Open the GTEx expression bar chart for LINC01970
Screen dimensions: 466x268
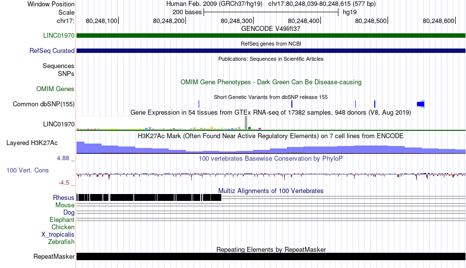(x=169, y=123)
